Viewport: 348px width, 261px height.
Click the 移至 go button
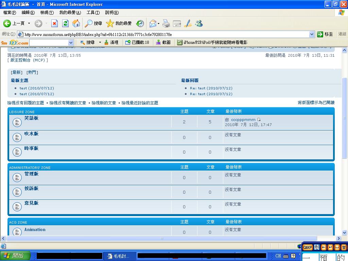(325, 34)
